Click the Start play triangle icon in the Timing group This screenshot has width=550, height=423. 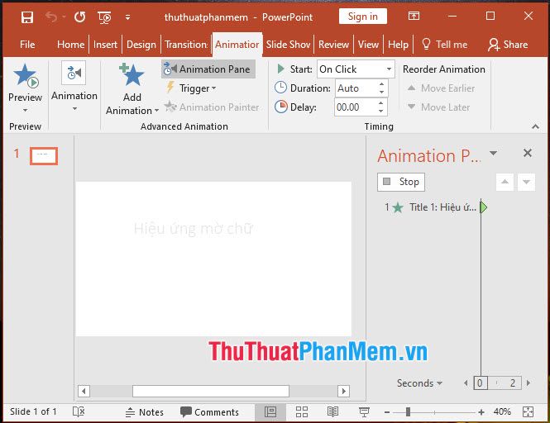280,69
